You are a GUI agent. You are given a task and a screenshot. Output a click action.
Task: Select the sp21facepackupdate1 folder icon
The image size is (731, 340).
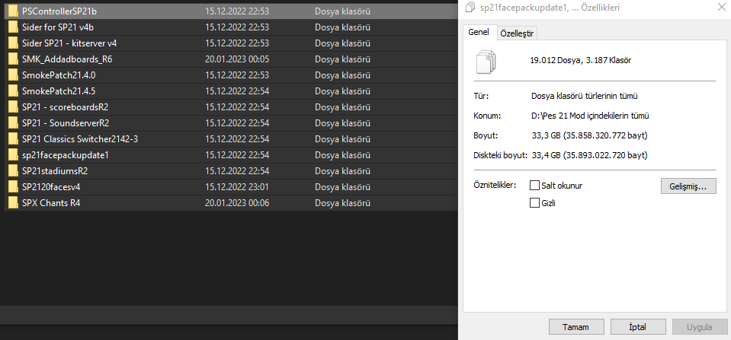pyautogui.click(x=13, y=154)
